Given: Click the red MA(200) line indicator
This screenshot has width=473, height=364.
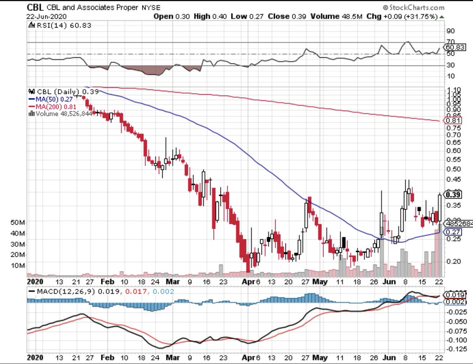Looking at the screenshot, I should tap(32, 106).
